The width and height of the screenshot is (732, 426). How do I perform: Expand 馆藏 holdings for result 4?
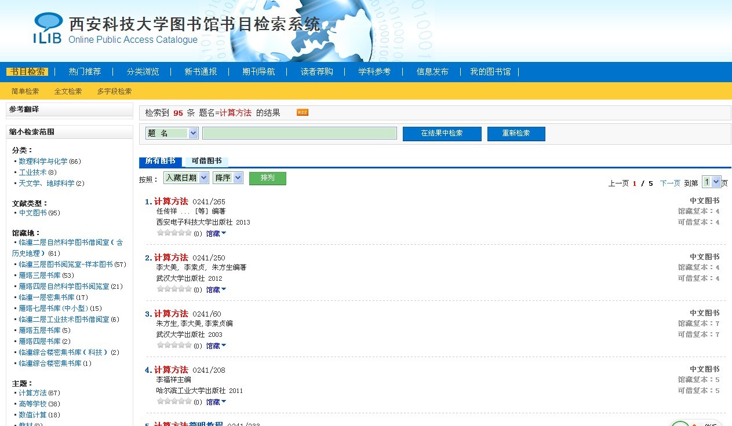[216, 402]
